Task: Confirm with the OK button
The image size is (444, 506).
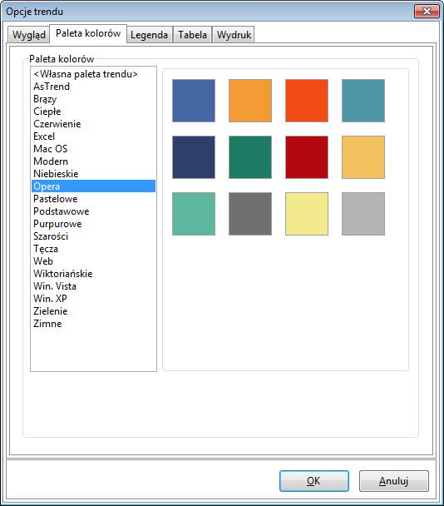Action: pyautogui.click(x=314, y=481)
